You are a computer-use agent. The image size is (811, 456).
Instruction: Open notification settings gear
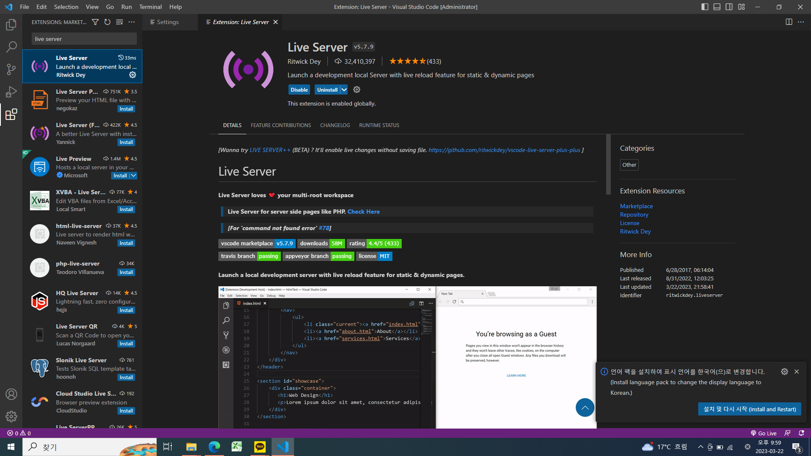tap(784, 372)
